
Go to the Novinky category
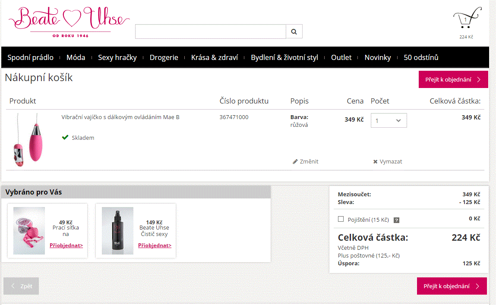pyautogui.click(x=378, y=57)
